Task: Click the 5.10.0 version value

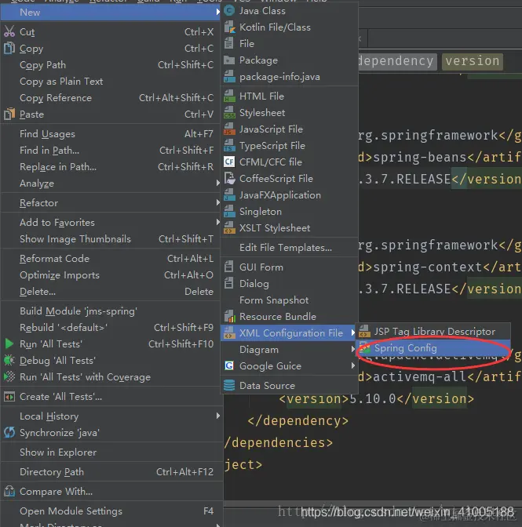Action: pos(373,398)
